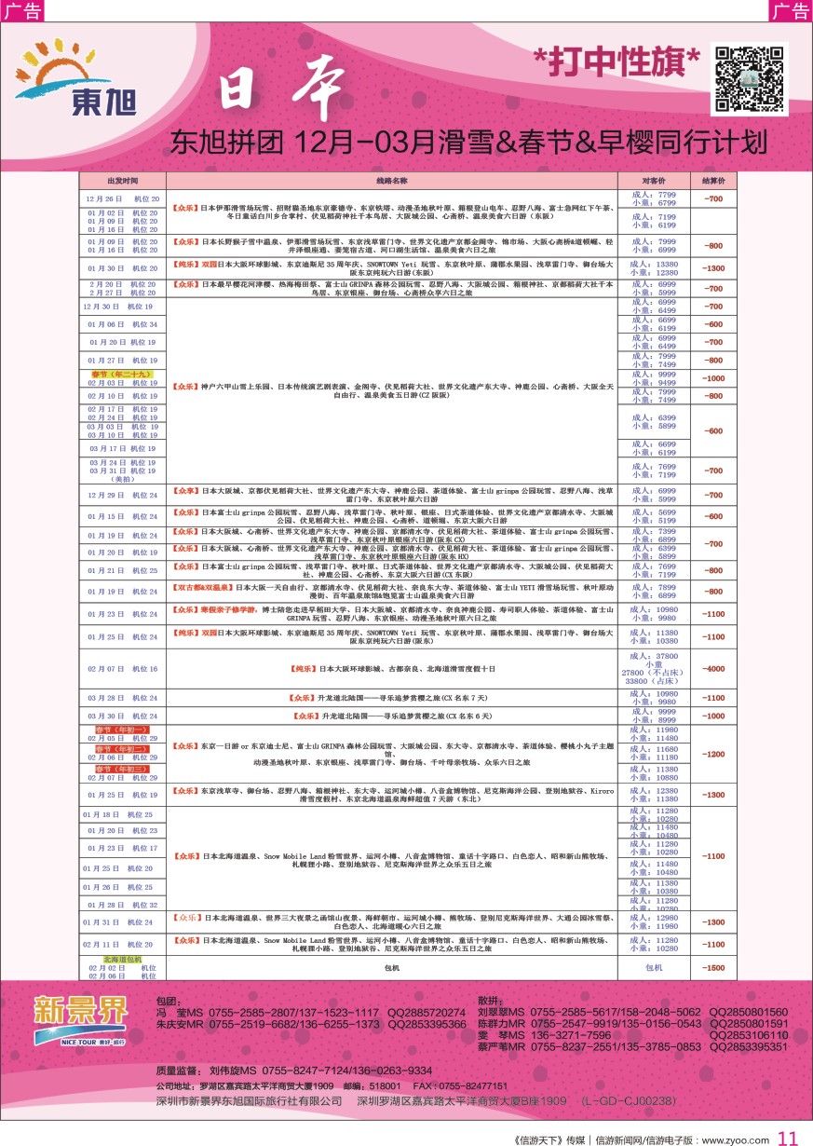Click the 日本长野猴子雪中温泉 route description
The width and height of the screenshot is (813, 1146).
point(392,246)
